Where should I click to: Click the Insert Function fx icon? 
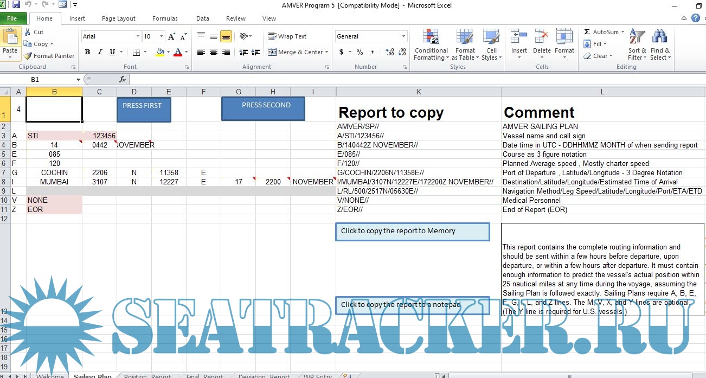tap(123, 79)
